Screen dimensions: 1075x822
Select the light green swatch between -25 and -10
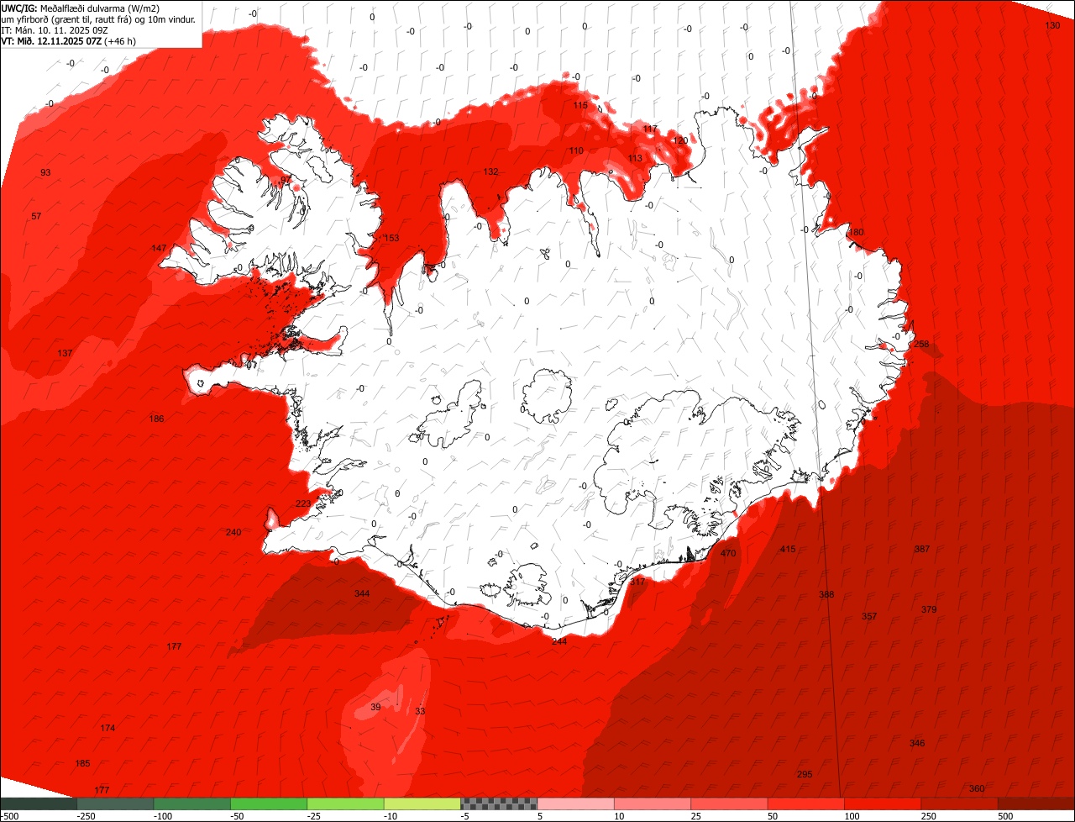(x=346, y=803)
